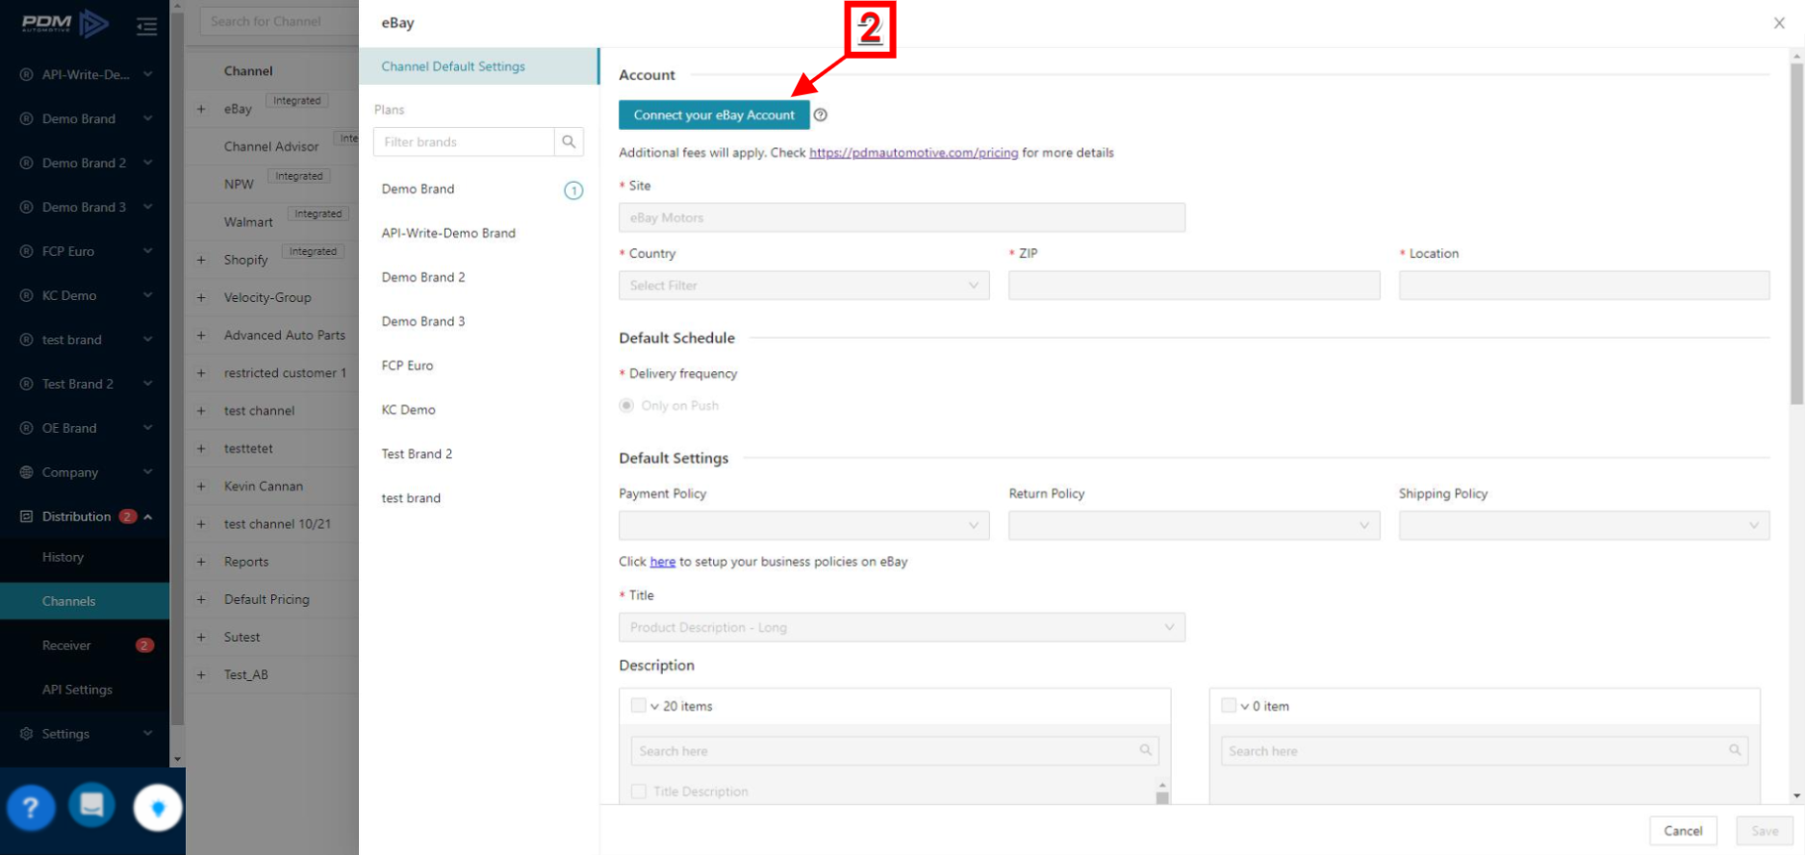Click the registered icon beside OE Brand
Viewport: 1805px width, 855px height.
point(26,428)
